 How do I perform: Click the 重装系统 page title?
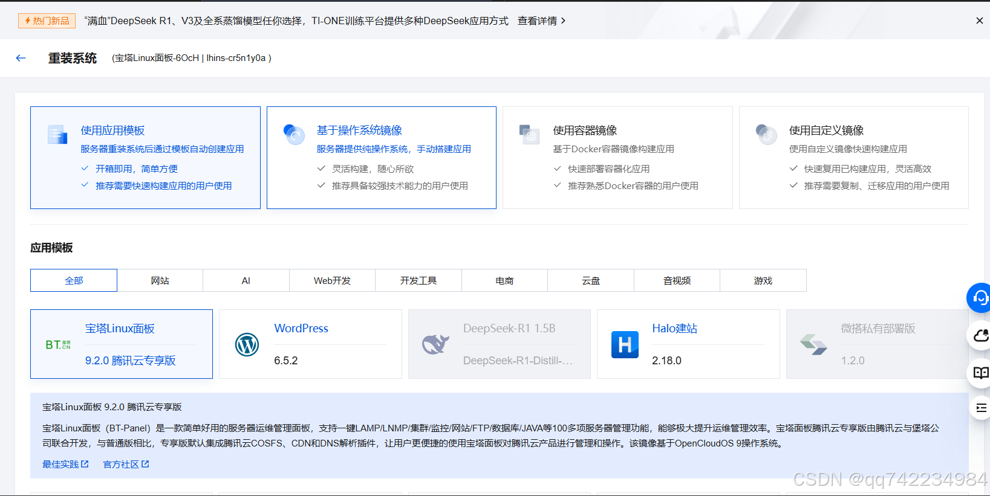73,58
